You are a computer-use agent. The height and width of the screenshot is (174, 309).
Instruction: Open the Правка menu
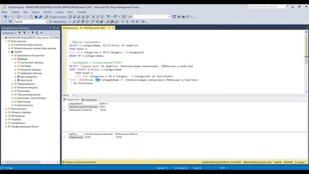click(15, 12)
